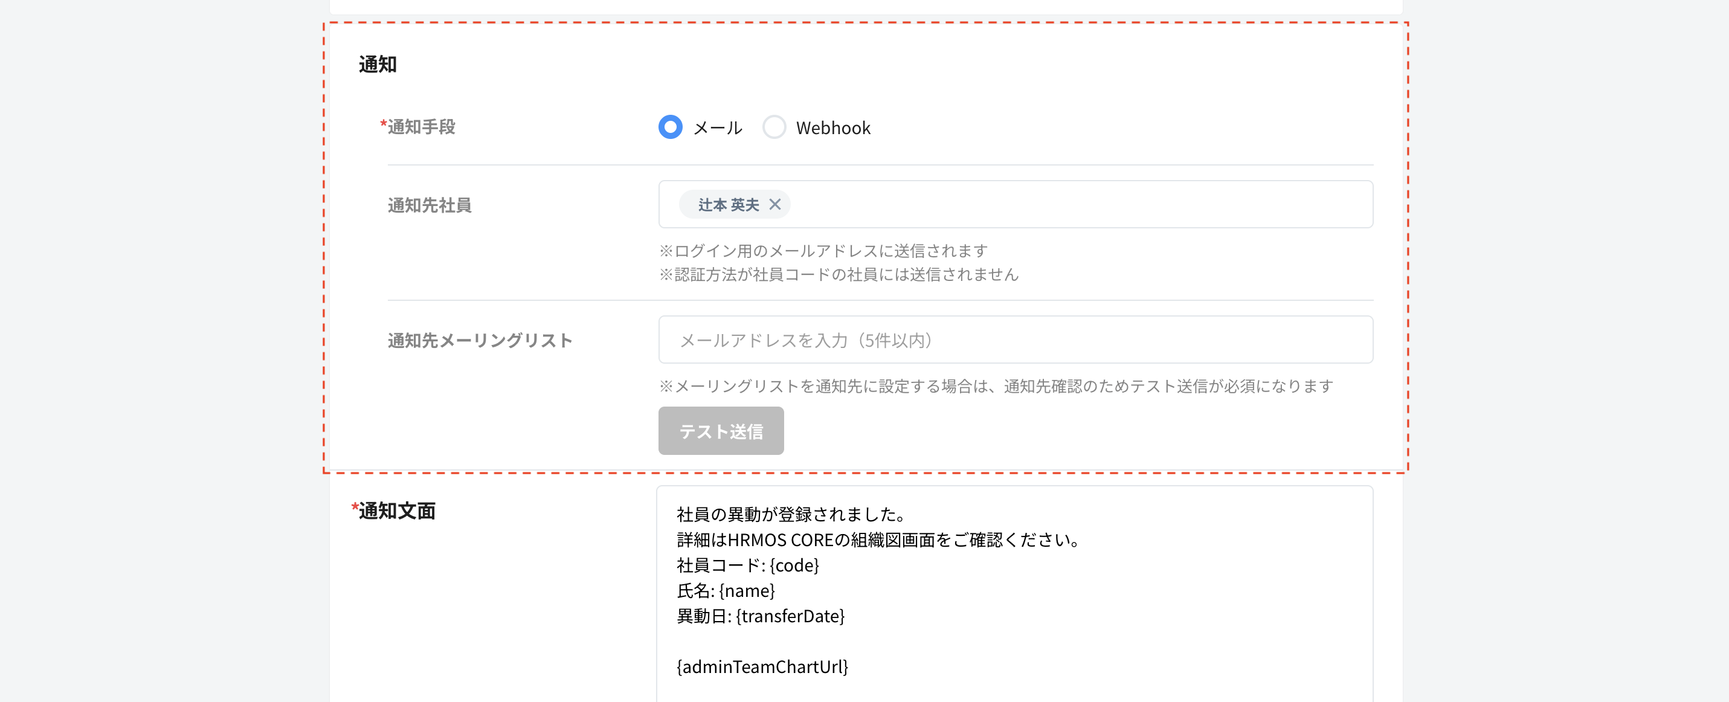Click the 通知文面 required field label
This screenshot has height=702, width=1729.
(395, 512)
